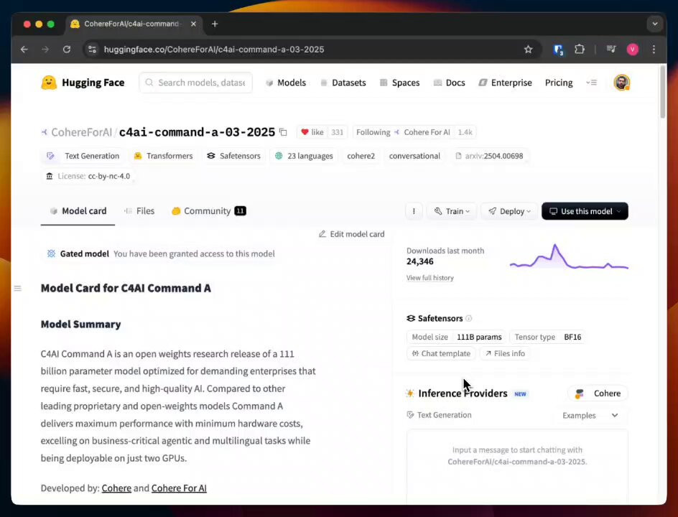Expand the navigation more-options menu

pyautogui.click(x=592, y=83)
